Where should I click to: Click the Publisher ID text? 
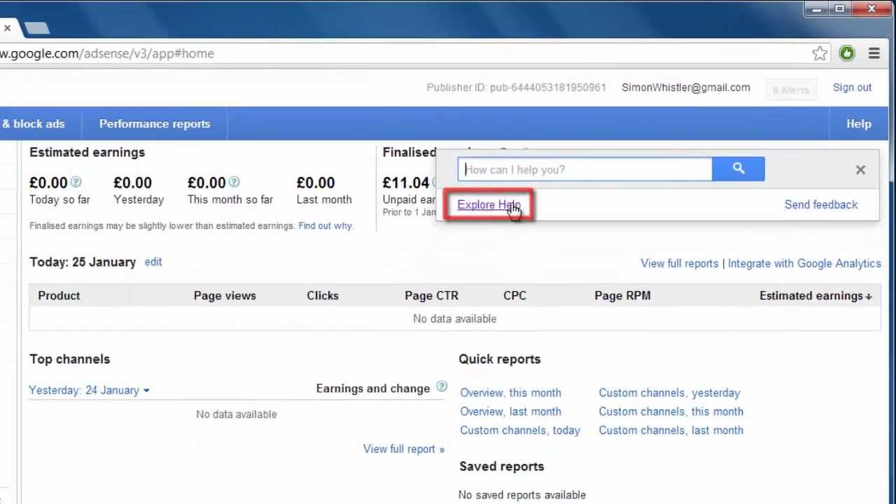pyautogui.click(x=517, y=87)
